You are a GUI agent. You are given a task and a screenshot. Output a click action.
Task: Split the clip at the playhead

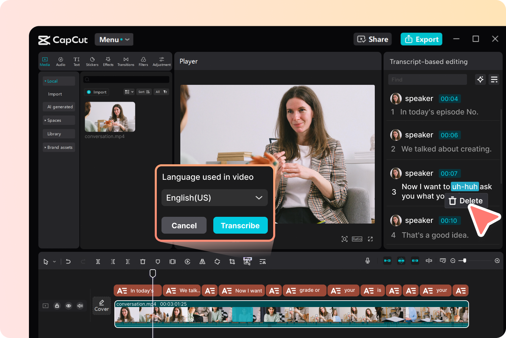click(98, 262)
